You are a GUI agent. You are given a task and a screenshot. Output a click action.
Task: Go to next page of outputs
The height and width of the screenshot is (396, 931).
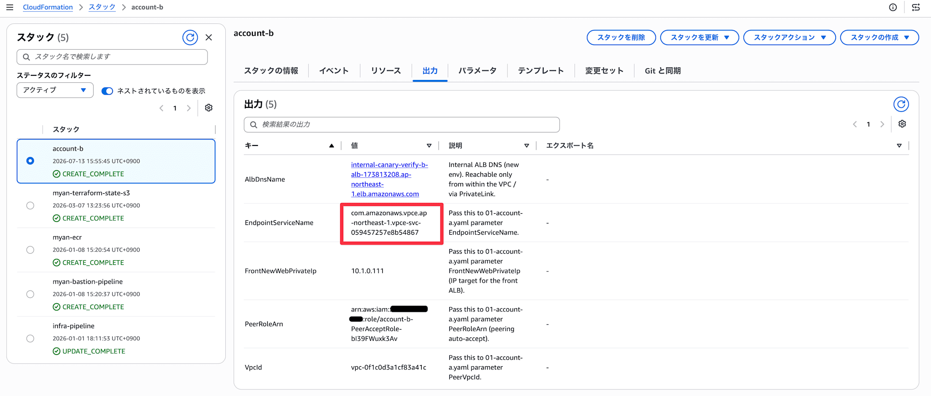tap(882, 124)
